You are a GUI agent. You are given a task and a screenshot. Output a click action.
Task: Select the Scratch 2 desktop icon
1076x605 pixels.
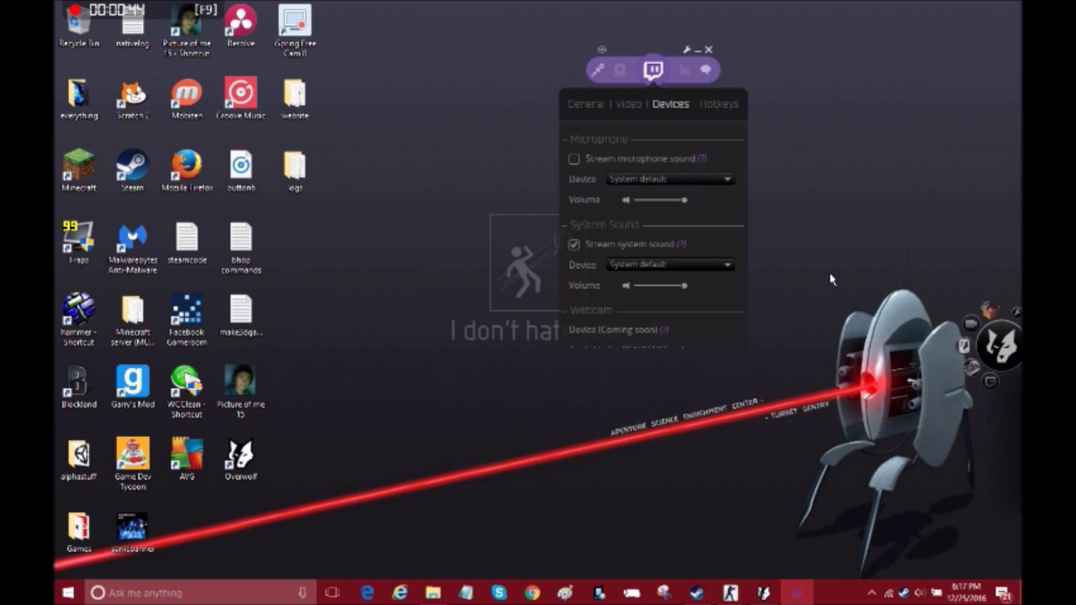(x=132, y=98)
